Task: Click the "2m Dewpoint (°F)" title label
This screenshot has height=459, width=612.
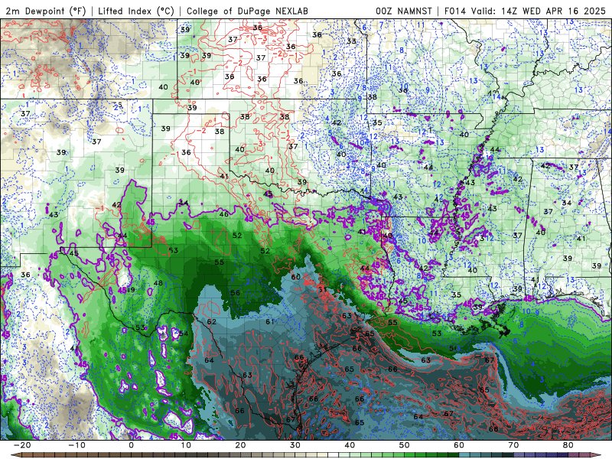Action: [45, 11]
